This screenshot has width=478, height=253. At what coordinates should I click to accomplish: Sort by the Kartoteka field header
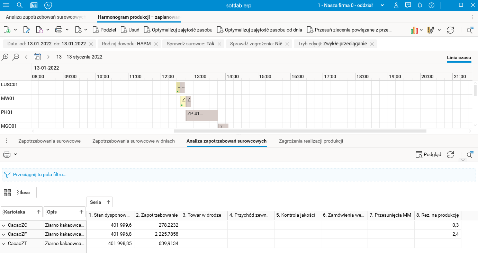click(21, 212)
